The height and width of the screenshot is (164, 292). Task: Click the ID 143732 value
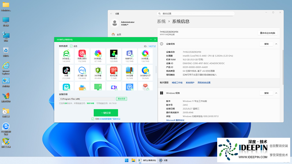coord(152,46)
